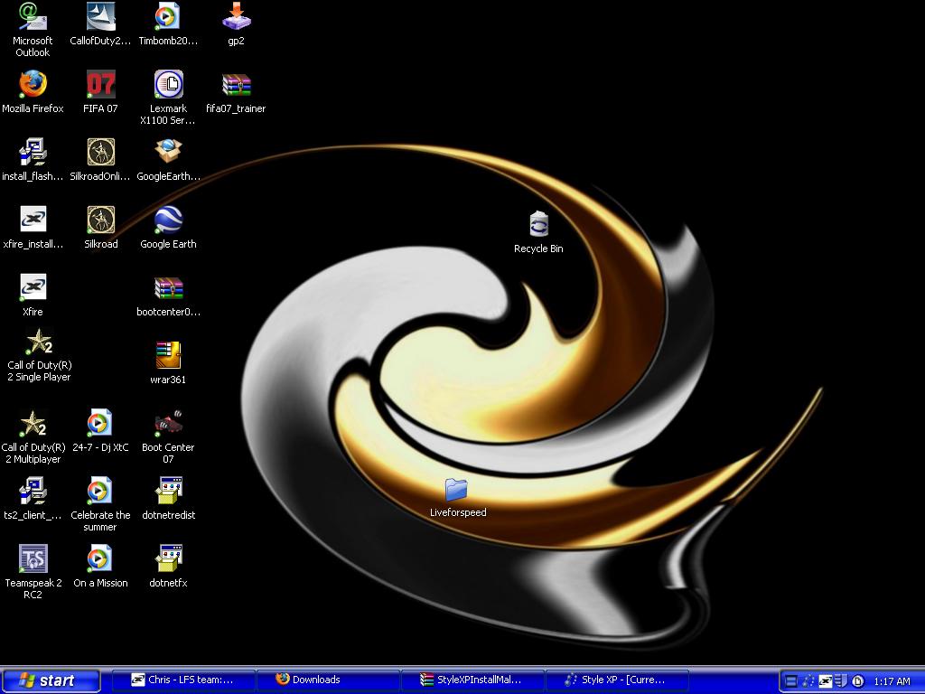Image resolution: width=925 pixels, height=694 pixels.
Task: Open the Start menu
Action: point(51,680)
